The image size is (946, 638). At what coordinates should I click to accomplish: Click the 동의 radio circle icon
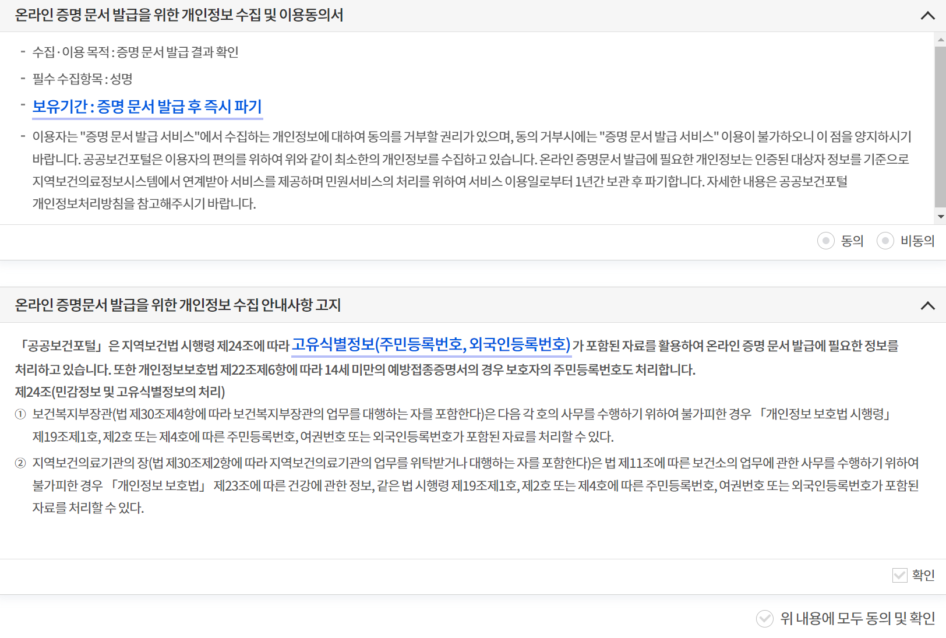point(826,241)
